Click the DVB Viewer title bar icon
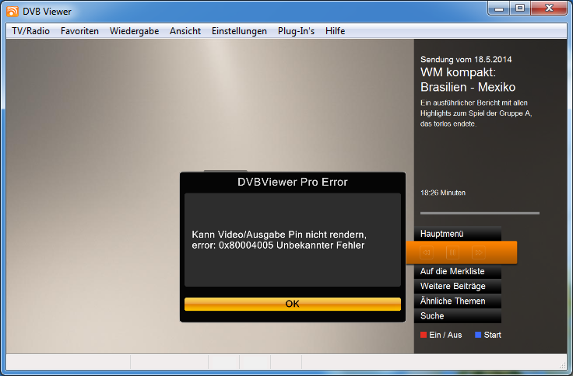573x376 pixels. (12, 12)
